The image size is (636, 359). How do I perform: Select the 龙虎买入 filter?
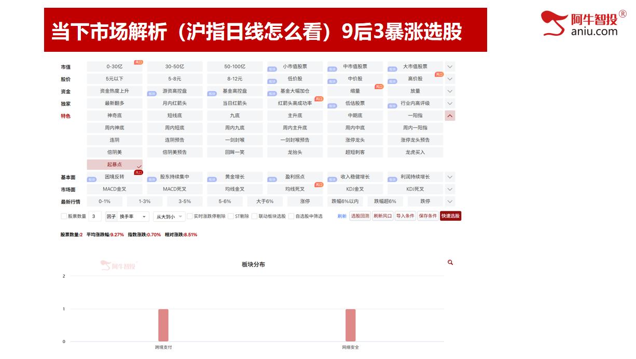coord(416,152)
